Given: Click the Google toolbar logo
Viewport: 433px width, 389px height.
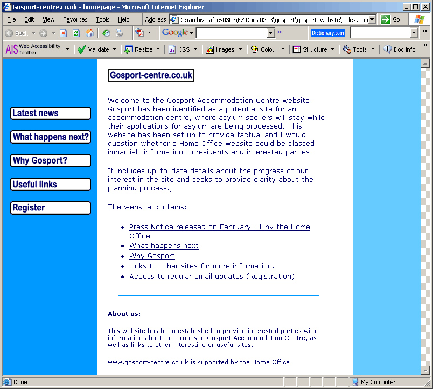Looking at the screenshot, I should [175, 33].
